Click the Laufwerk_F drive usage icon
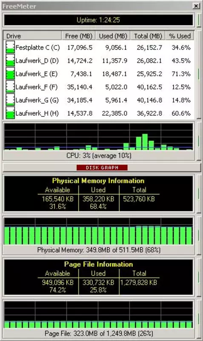Screen dimensions: 203x341 pyautogui.click(x=10, y=87)
